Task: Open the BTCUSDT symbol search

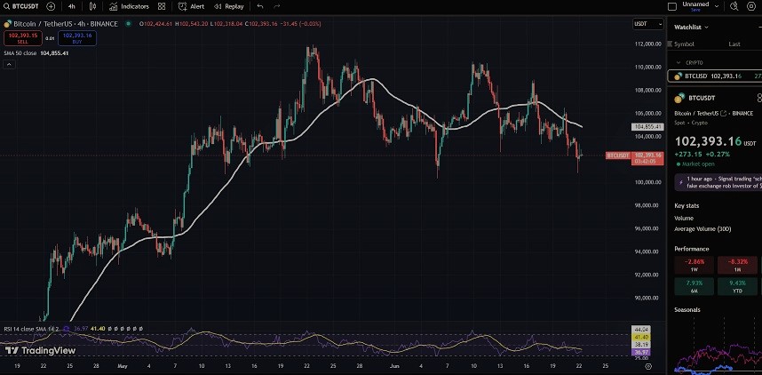Action: click(x=21, y=6)
